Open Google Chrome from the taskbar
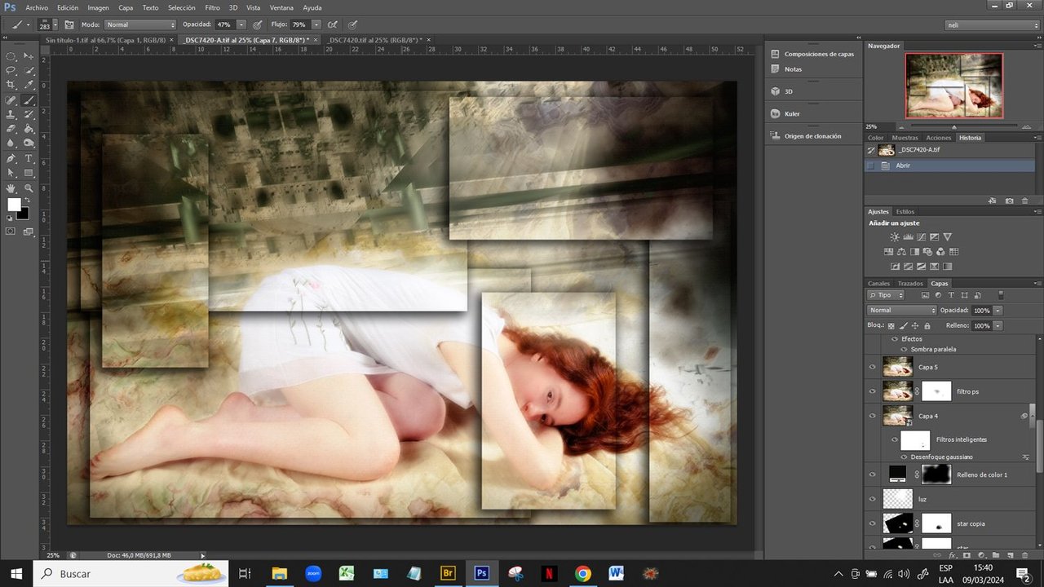Screen dimensions: 1044x587 (x=582, y=574)
